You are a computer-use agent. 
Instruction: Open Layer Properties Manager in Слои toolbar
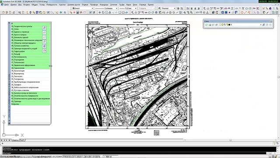click(206, 25)
